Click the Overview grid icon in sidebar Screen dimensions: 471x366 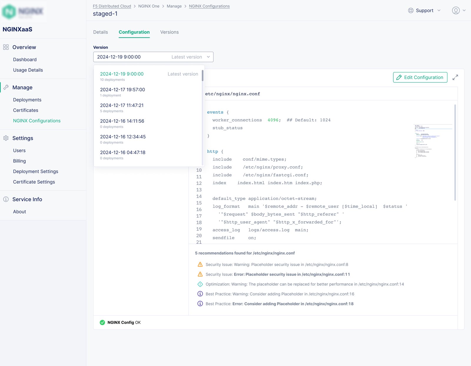(x=6, y=47)
